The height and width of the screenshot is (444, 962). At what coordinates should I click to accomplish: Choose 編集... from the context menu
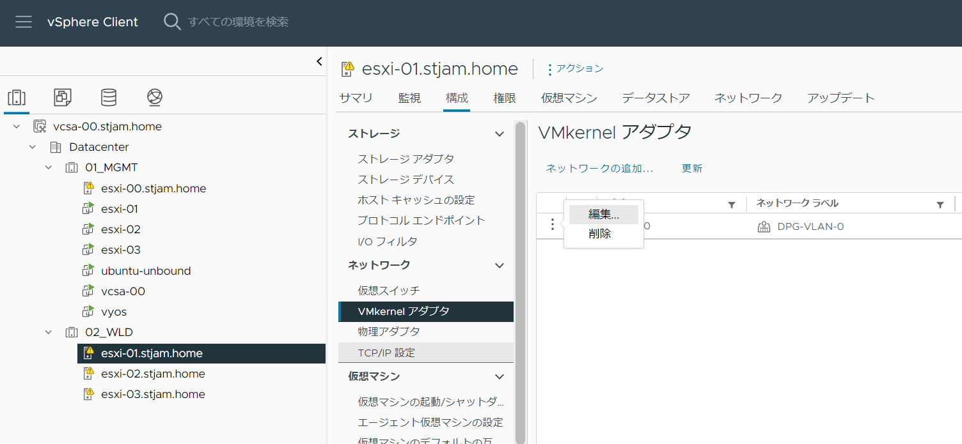(604, 215)
